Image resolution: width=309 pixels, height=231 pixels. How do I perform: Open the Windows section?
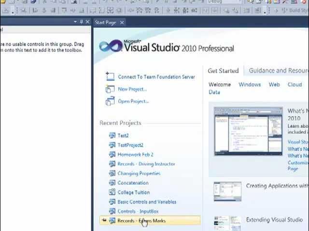point(250,85)
